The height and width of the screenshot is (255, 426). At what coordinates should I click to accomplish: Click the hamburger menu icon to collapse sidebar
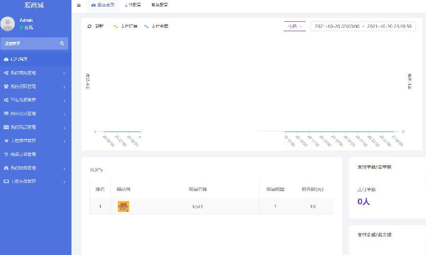point(79,5)
